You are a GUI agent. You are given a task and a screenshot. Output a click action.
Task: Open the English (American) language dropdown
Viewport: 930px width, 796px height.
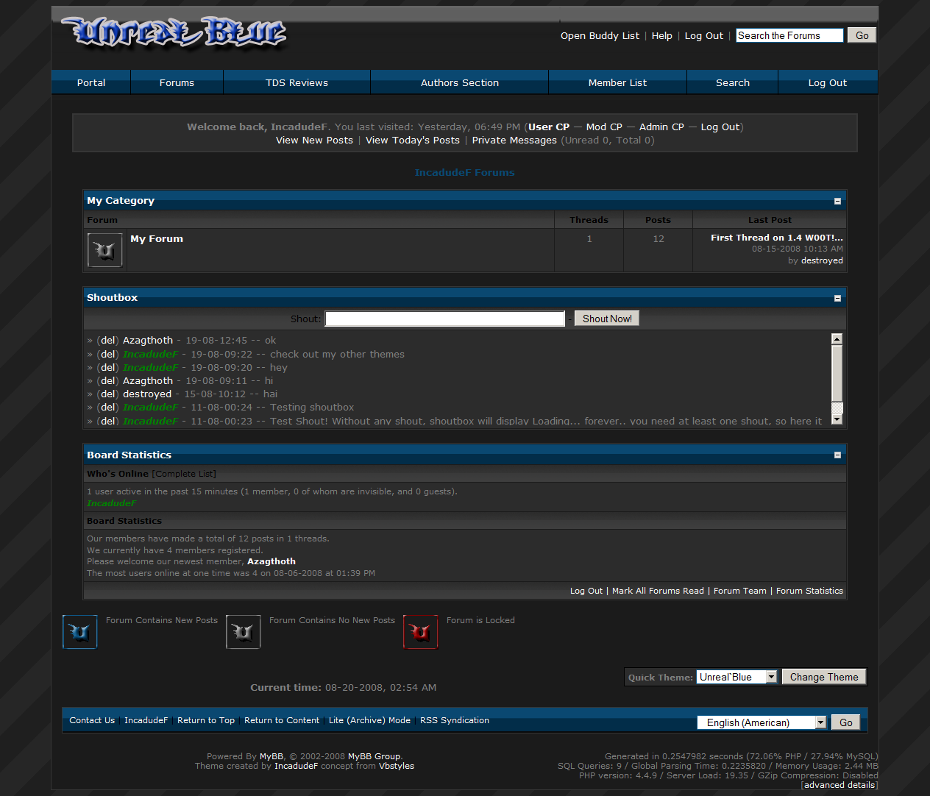point(762,722)
